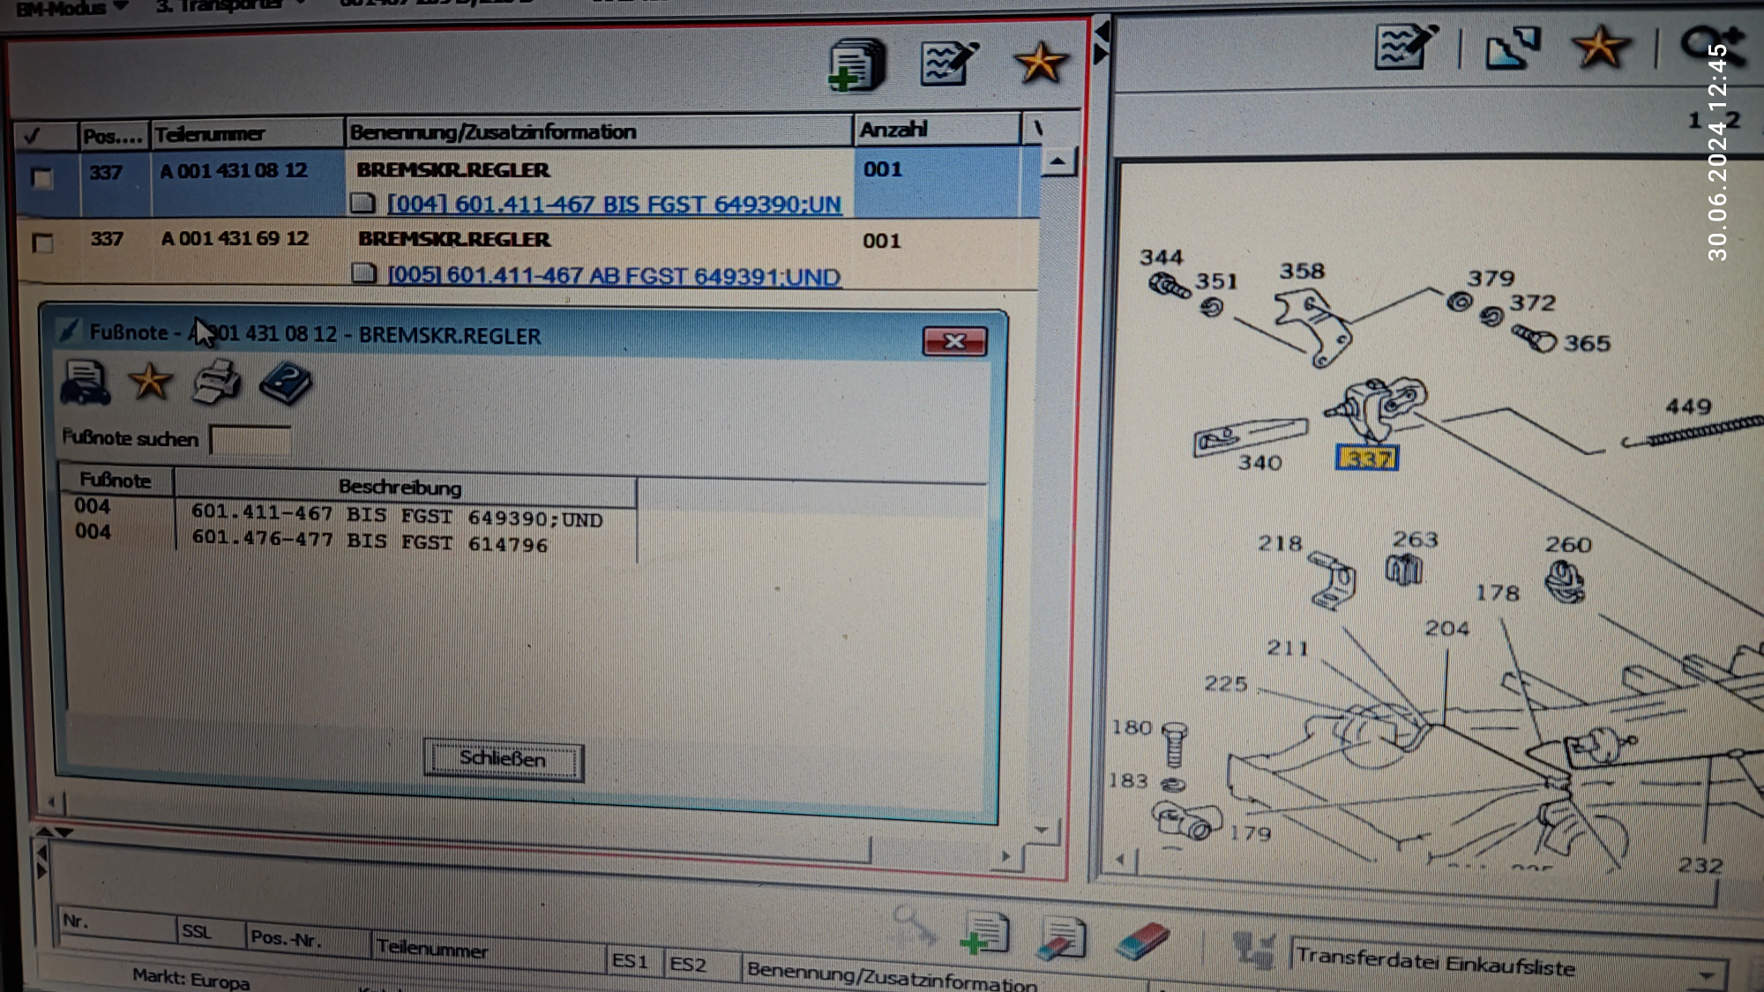Tick checkbox for part A 001 431 08 12
Screen dimensions: 1764x992
tap(41, 178)
